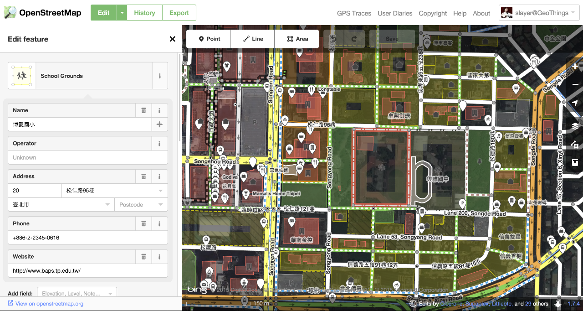583x311 pixels.
Task: Open the iD editor help panel
Action: (575, 162)
